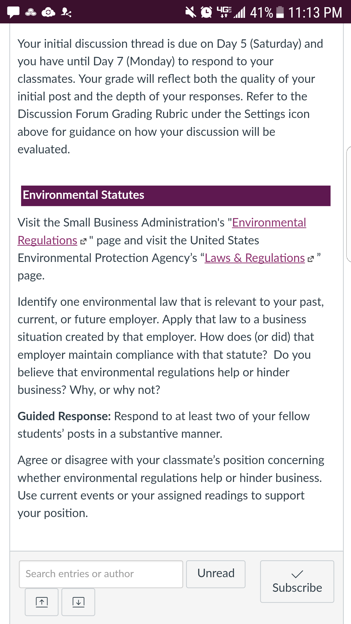Collapse replies with up arrow button
This screenshot has width=351, height=624.
[42, 602]
